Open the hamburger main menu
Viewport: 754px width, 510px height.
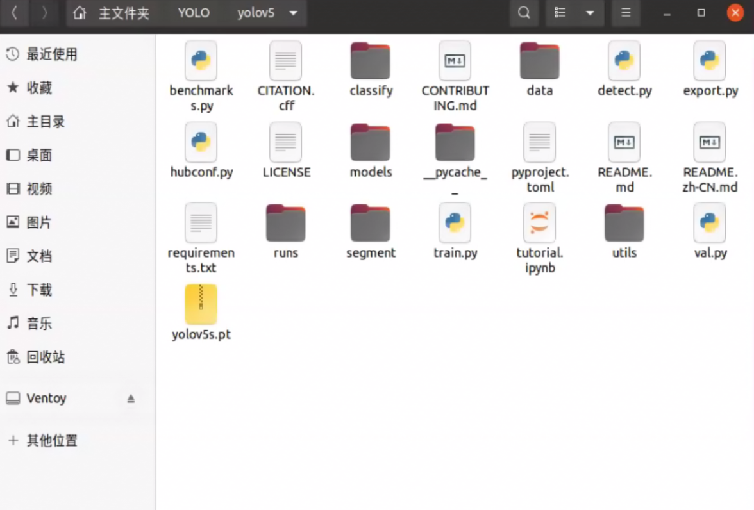pyautogui.click(x=626, y=13)
